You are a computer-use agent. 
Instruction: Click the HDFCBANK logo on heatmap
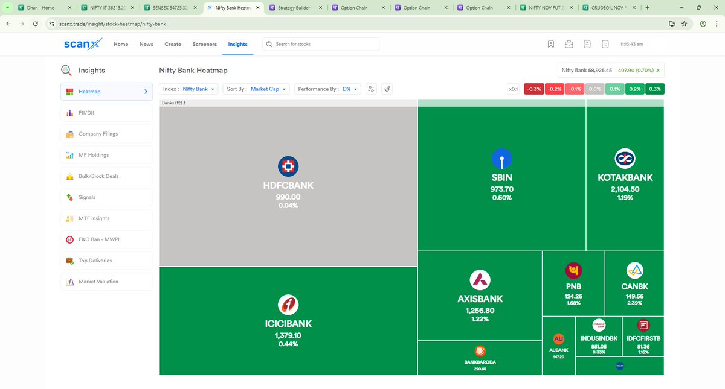coord(288,166)
